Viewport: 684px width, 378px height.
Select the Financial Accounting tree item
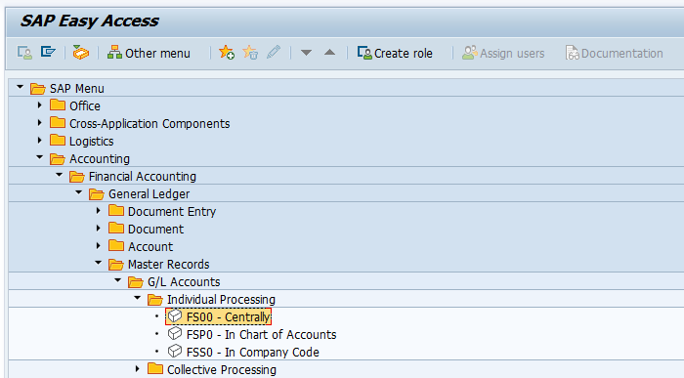pos(143,177)
